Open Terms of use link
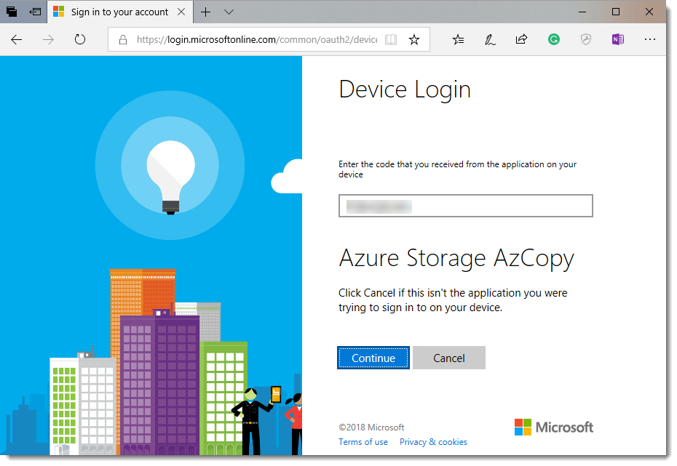 (x=363, y=442)
